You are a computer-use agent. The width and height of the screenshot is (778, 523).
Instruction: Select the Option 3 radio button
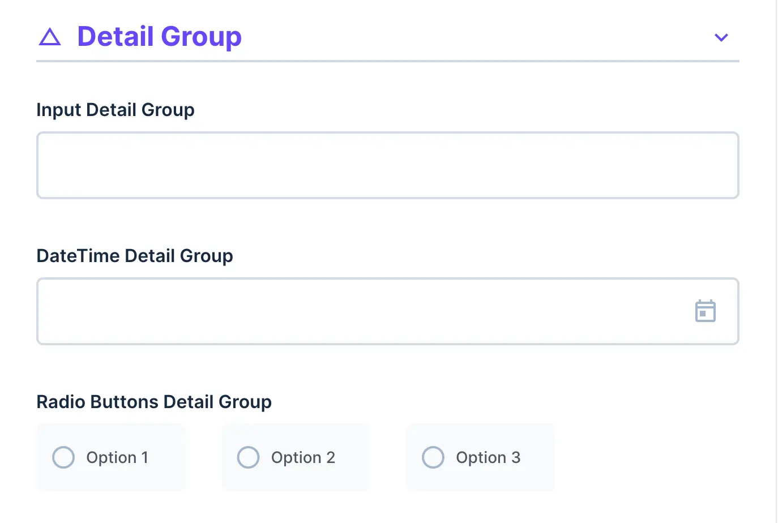(433, 457)
